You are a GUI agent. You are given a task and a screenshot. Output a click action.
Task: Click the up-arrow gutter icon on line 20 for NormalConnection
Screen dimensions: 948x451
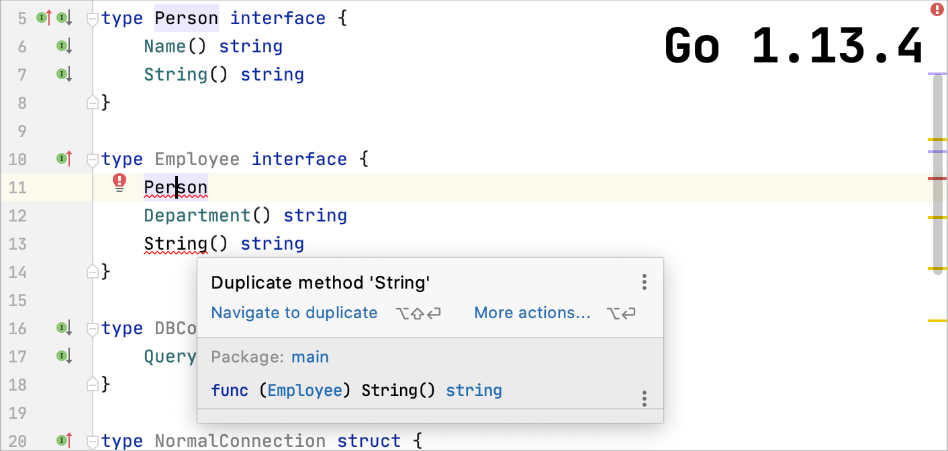tap(64, 441)
